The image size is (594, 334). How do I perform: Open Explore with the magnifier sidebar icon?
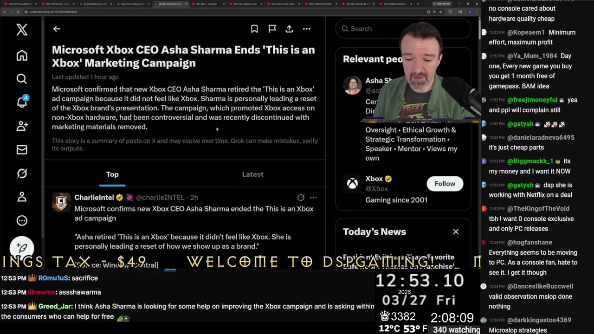(22, 79)
